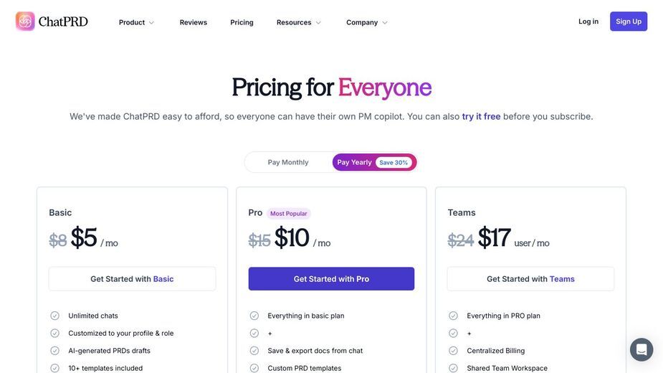The image size is (663, 373).
Task: Click checkmark icon by AI-generated PRDs drafts
Action: pos(55,351)
